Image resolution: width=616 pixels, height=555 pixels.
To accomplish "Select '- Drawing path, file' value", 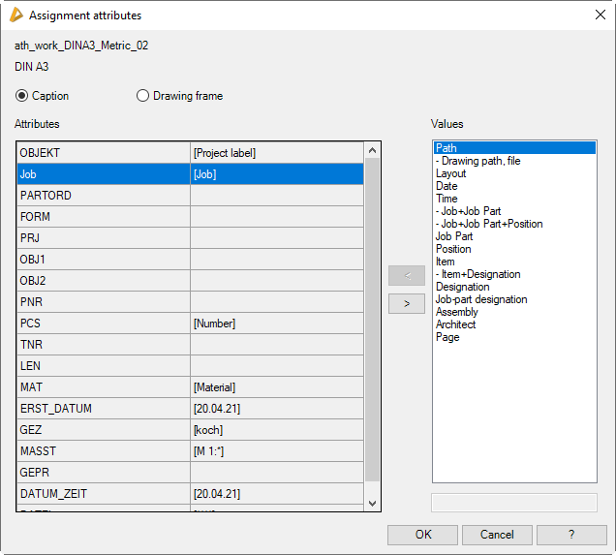I will click(x=477, y=161).
